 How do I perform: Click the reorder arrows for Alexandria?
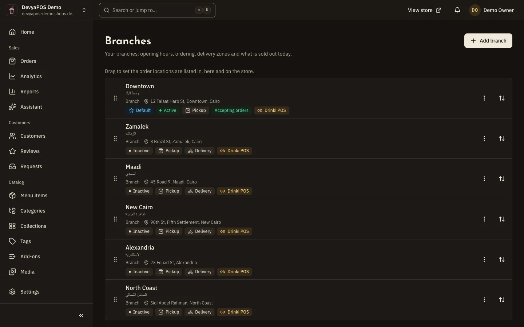coord(502,259)
